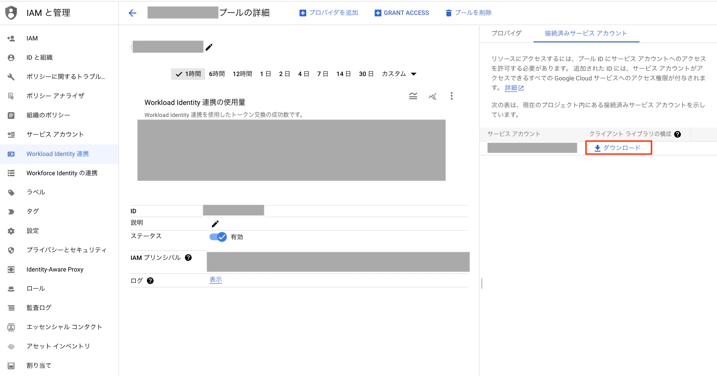This screenshot has width=717, height=376.
Task: Open the 詳細 external link
Action: [514, 88]
